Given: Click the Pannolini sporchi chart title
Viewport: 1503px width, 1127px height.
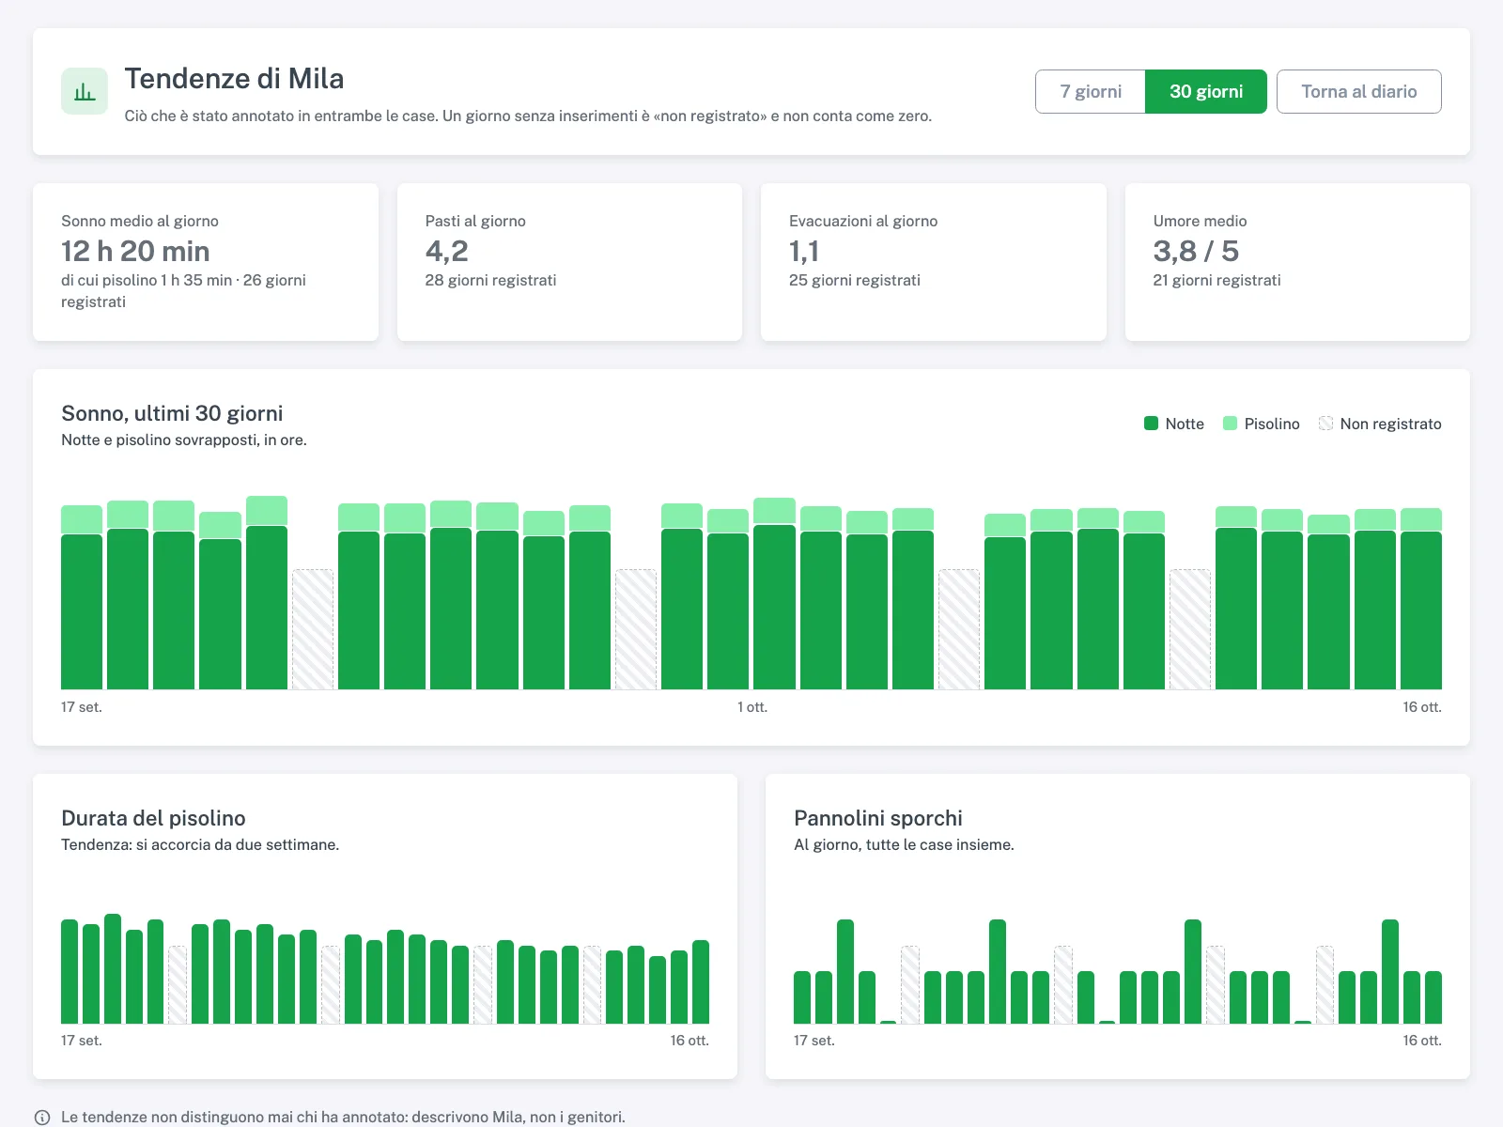Looking at the screenshot, I should click(878, 818).
